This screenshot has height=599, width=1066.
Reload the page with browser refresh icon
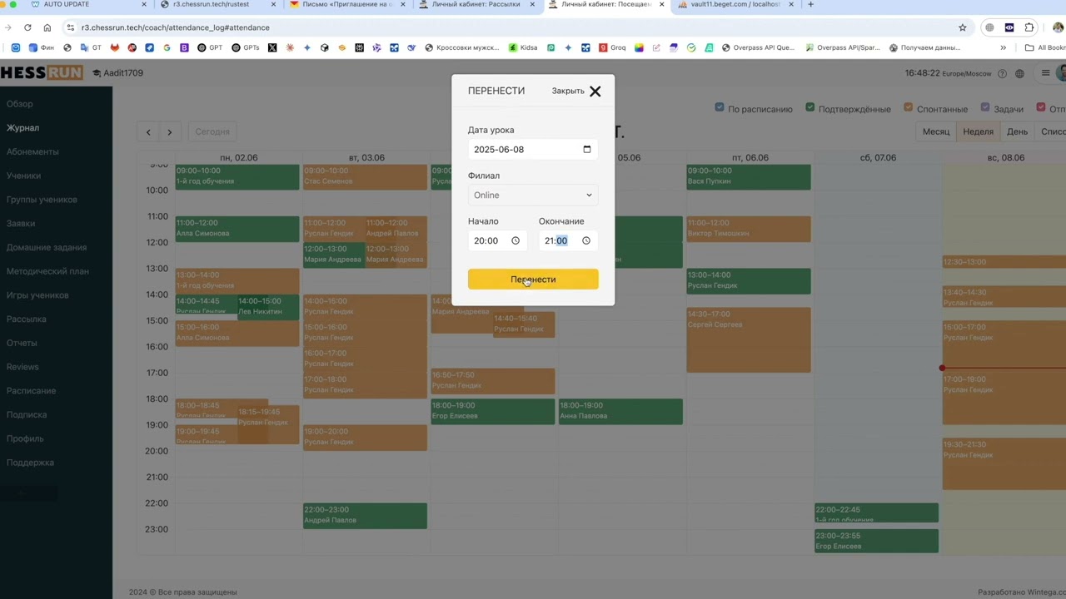click(27, 28)
